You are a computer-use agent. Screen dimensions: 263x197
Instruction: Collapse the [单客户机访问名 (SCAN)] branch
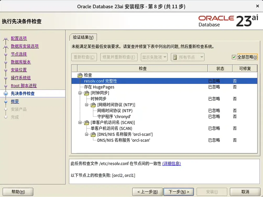(x=80, y=122)
